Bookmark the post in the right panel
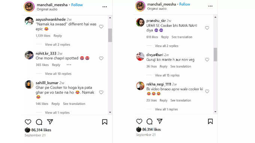Viewport: 255px width, 143px height. (210, 121)
